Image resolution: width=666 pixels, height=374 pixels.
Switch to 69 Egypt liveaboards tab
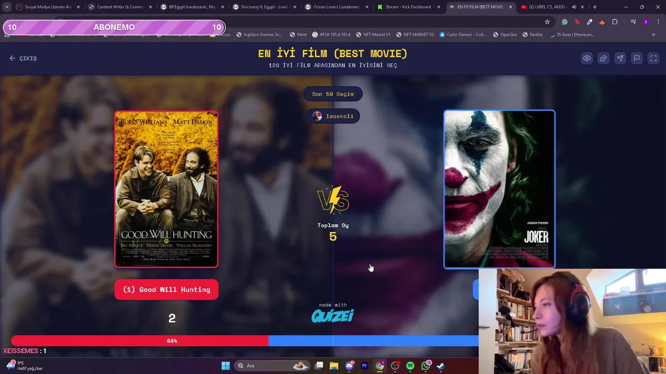click(x=192, y=7)
